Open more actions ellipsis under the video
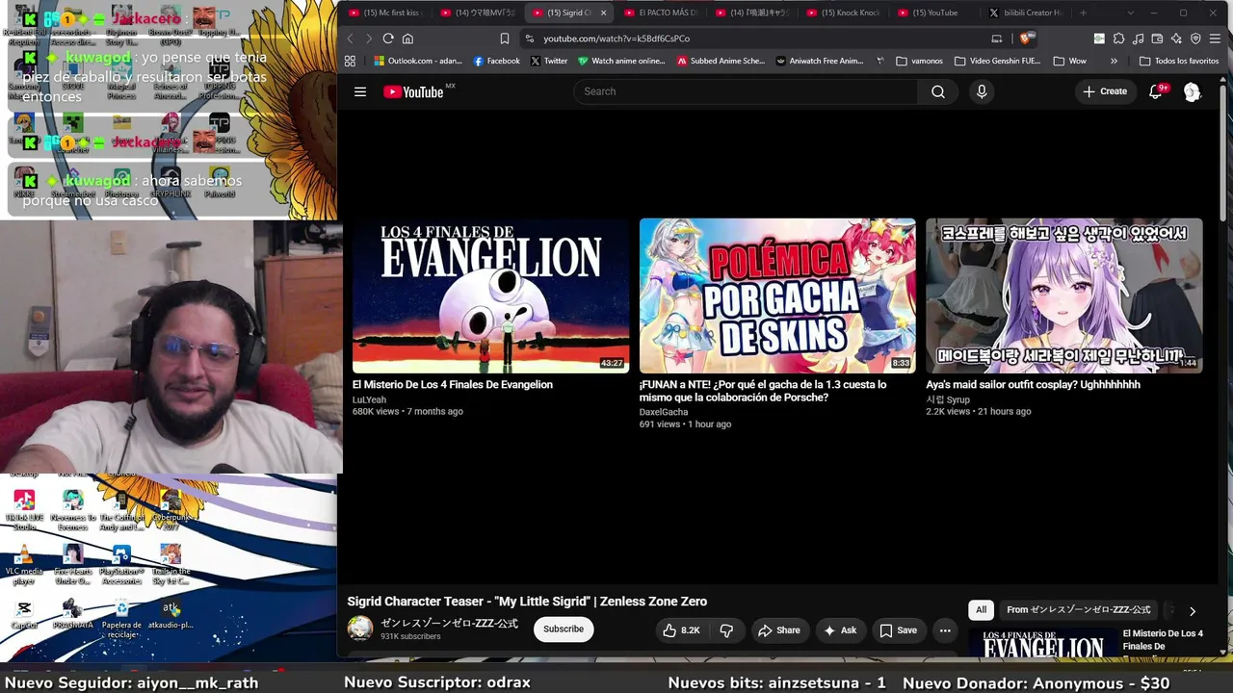This screenshot has height=693, width=1233. [945, 630]
